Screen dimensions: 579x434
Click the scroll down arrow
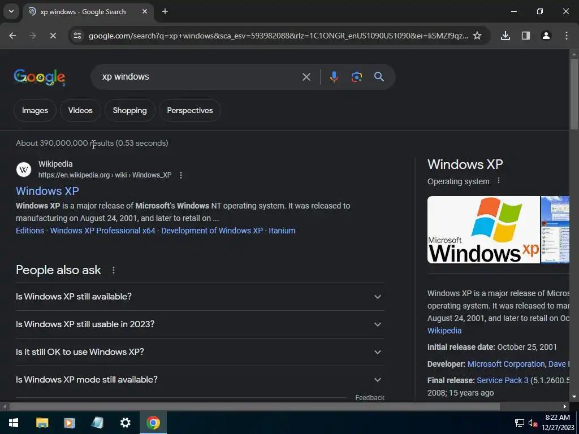click(x=574, y=397)
